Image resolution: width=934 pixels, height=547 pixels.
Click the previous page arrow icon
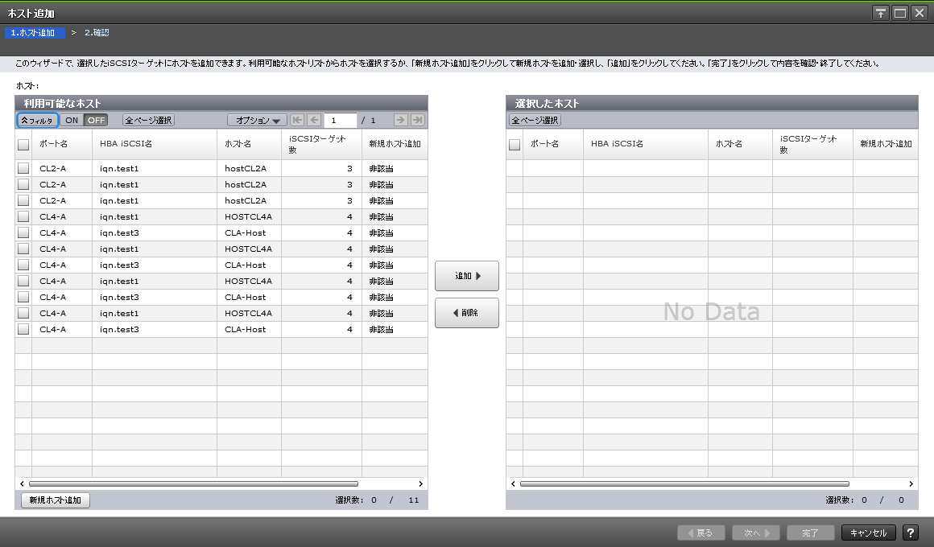(313, 120)
